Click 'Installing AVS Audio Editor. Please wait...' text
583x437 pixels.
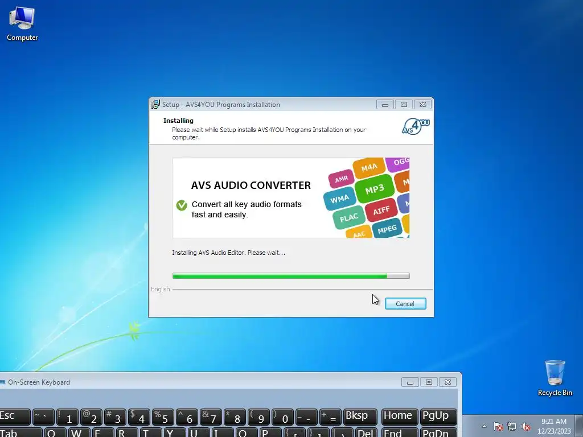(x=229, y=253)
